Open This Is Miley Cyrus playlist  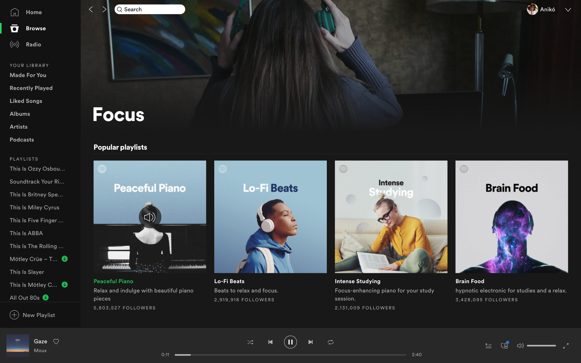34,208
